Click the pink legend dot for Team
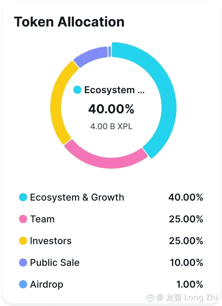Viewport: 222px width, 306px height. (x=23, y=219)
